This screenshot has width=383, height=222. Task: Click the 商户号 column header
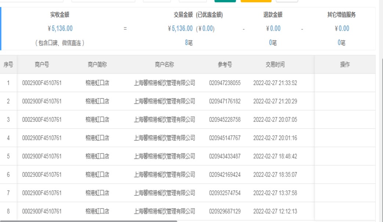pyautogui.click(x=42, y=65)
